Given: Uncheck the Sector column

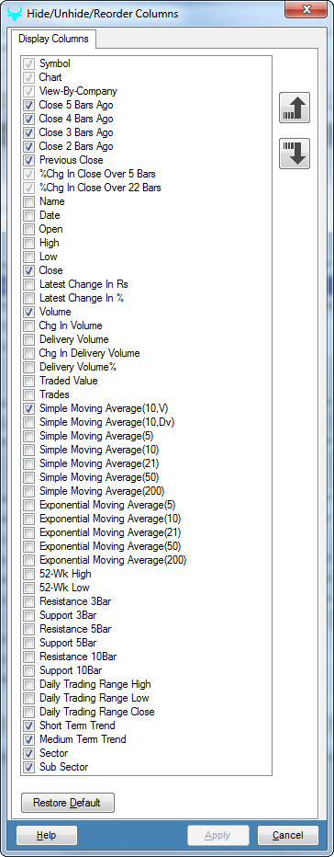Looking at the screenshot, I should (x=29, y=754).
